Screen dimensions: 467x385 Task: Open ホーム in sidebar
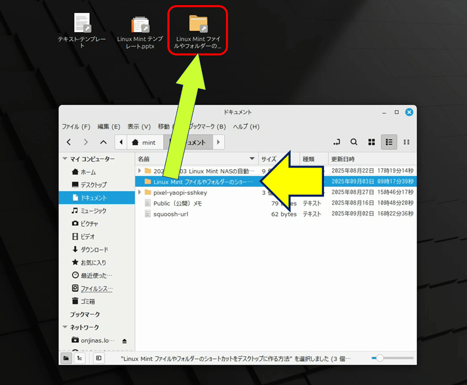point(97,172)
